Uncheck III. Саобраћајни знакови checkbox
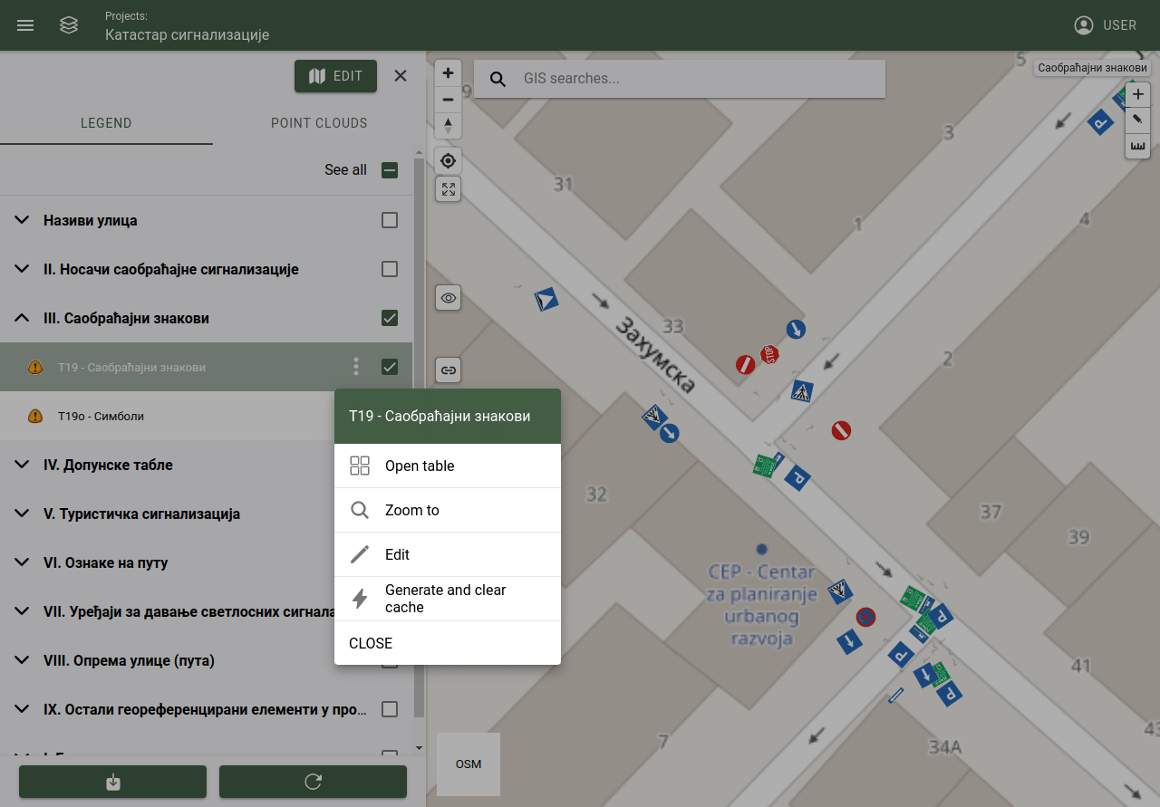 point(390,318)
